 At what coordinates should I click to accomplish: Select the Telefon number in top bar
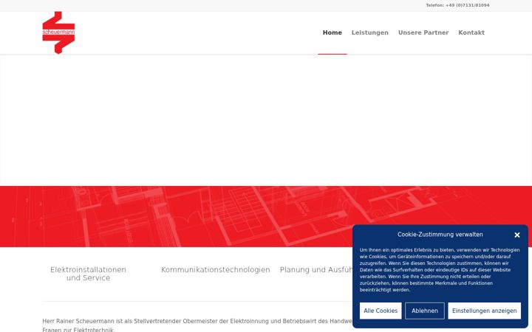[x=457, y=5]
